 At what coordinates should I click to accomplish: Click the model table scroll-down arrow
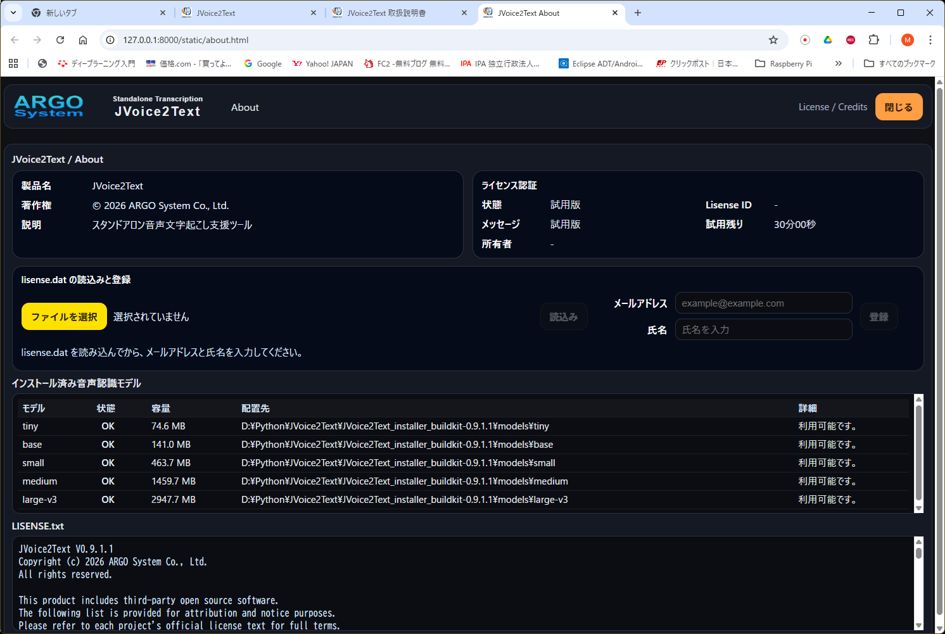pyautogui.click(x=918, y=508)
